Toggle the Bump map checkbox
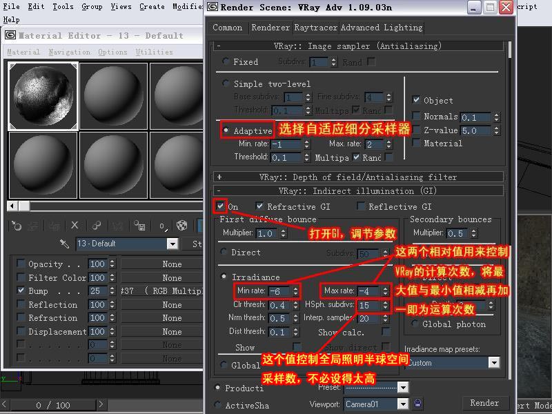This screenshot has width=552, height=414. coord(21,290)
